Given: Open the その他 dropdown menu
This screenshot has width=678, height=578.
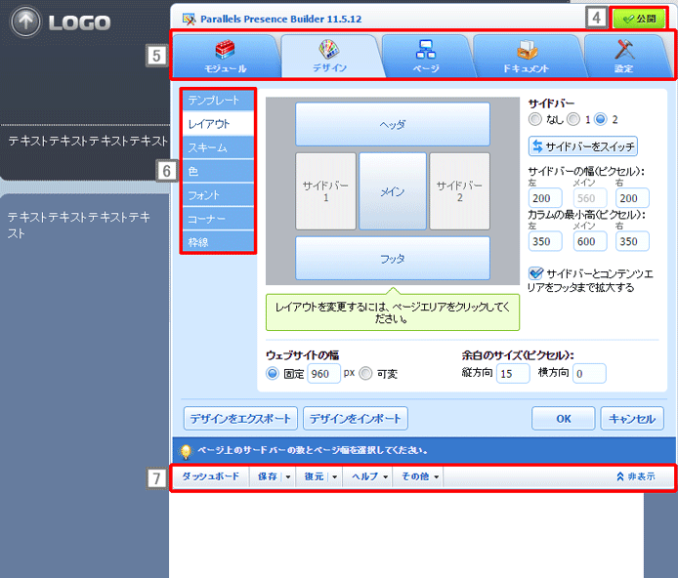Looking at the screenshot, I should (420, 477).
